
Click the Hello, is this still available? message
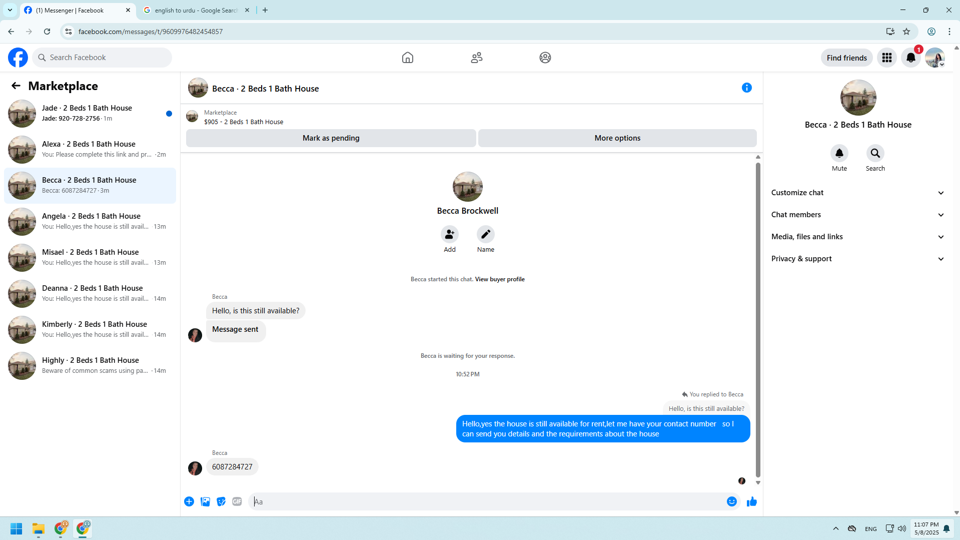(256, 311)
